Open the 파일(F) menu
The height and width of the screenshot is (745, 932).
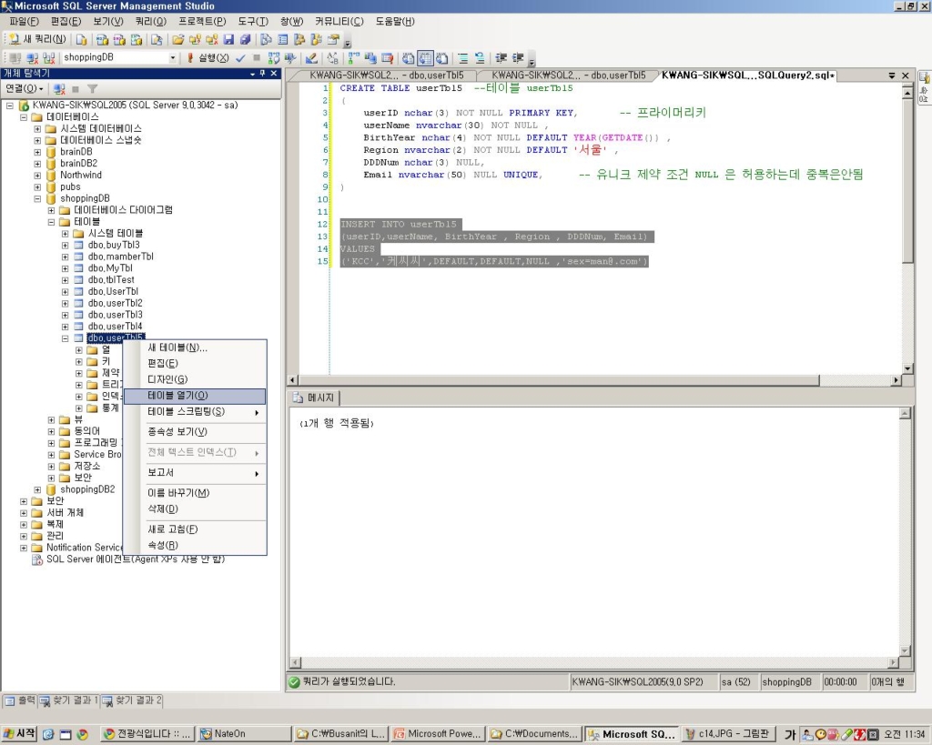point(24,22)
